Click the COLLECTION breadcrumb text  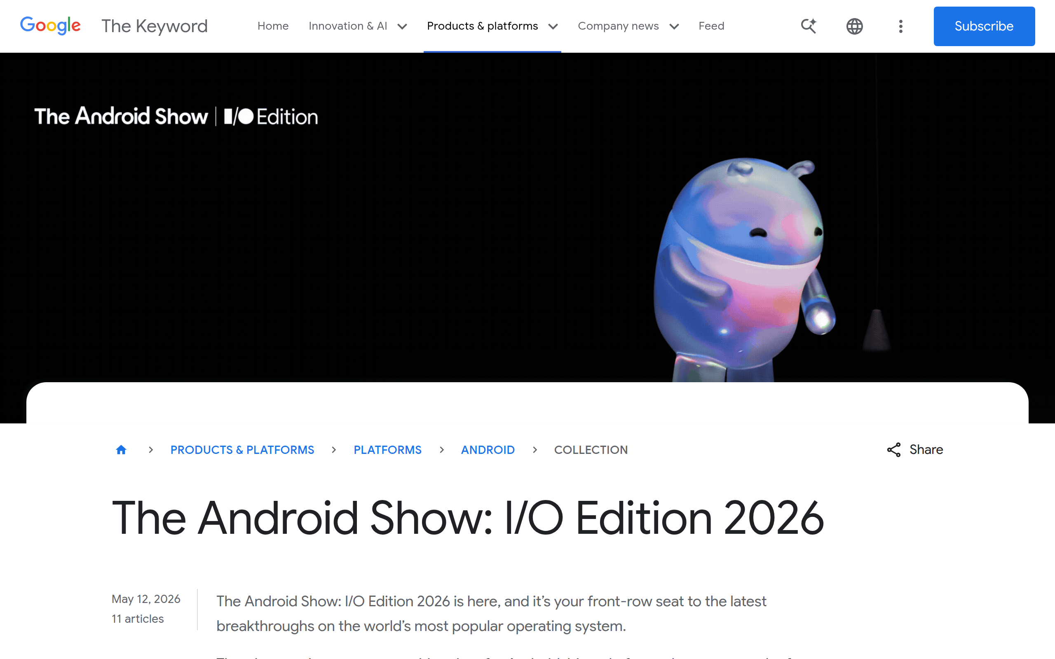point(591,450)
